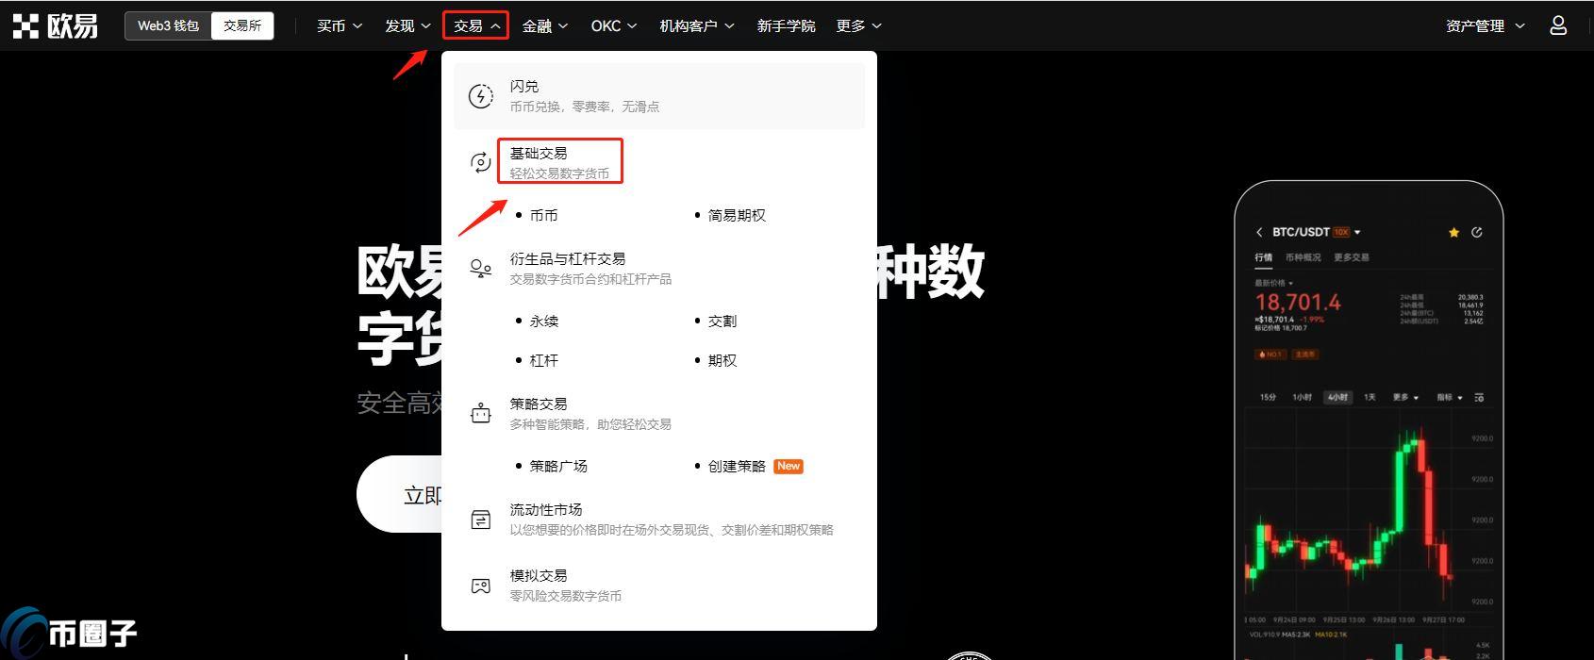Click the 策略交易 robot icon

click(x=481, y=414)
